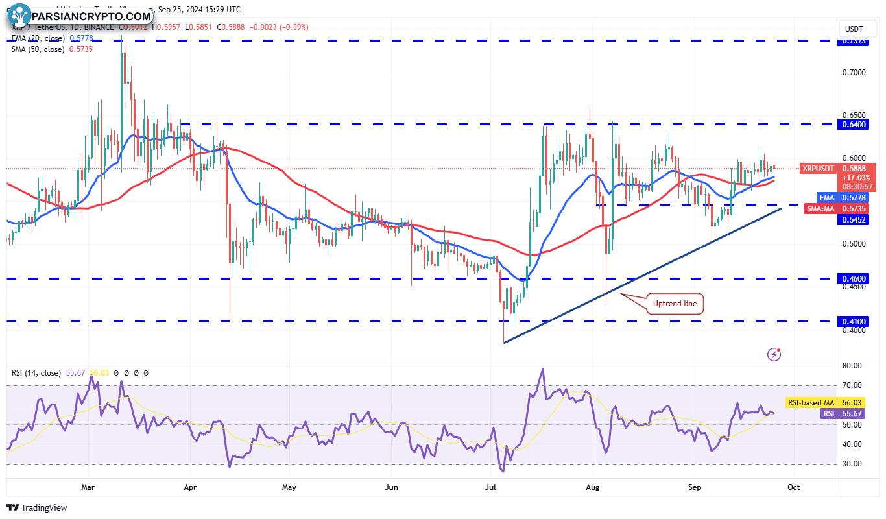Click the 0.5735 SMA value label
This screenshot has width=886, height=519.
[x=854, y=209]
